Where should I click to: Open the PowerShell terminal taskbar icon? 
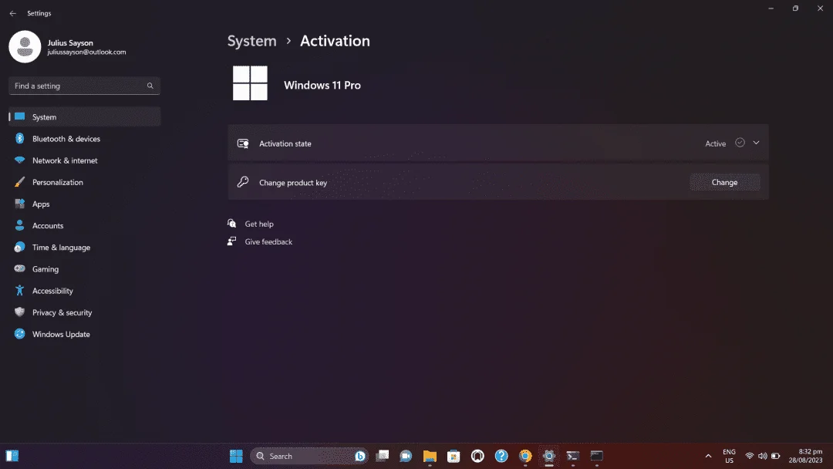(x=572, y=456)
